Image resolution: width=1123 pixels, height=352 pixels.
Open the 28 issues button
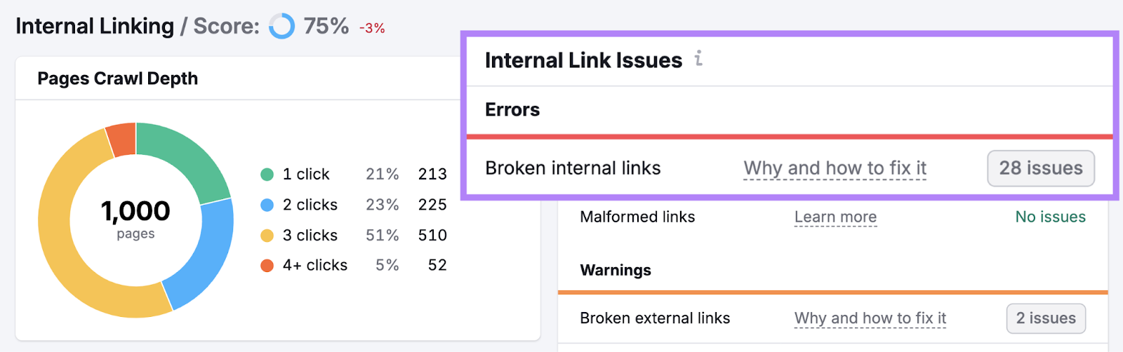(1040, 168)
